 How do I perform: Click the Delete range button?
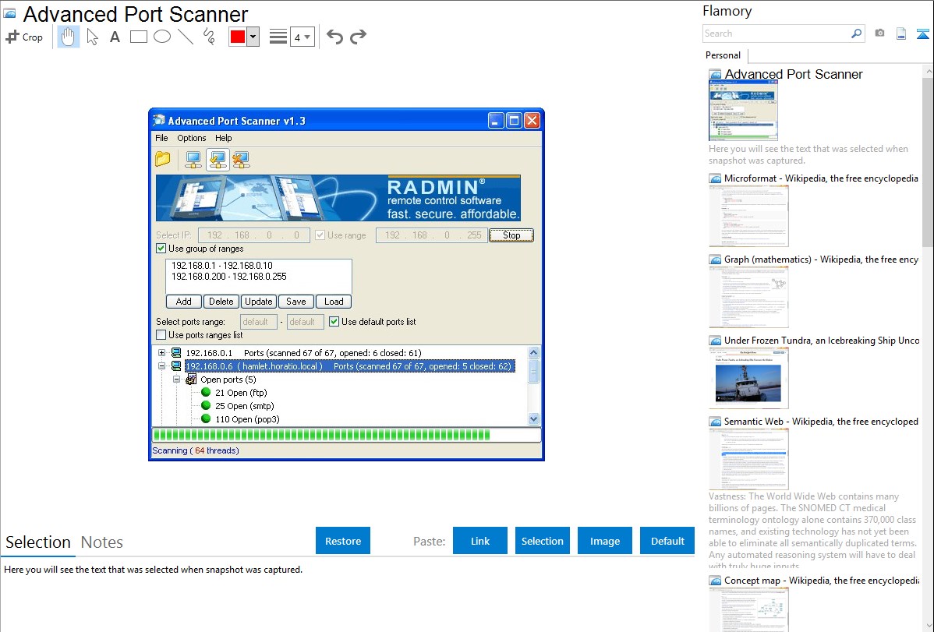(221, 302)
